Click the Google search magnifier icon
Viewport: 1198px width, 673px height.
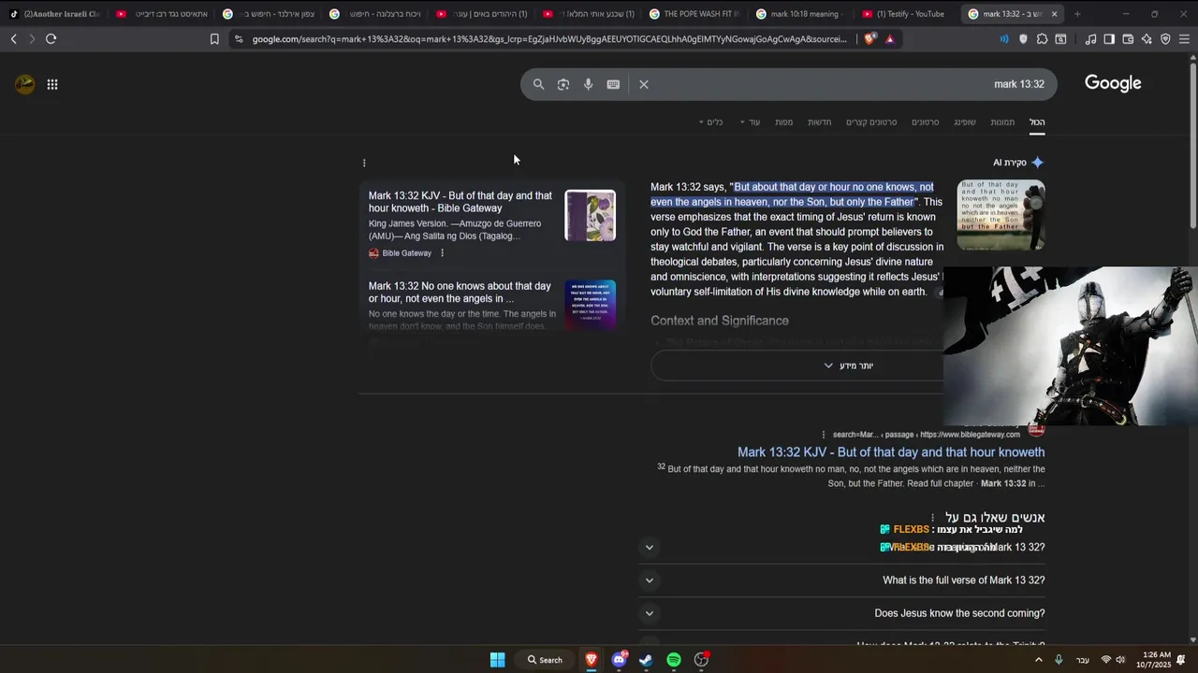point(538,84)
